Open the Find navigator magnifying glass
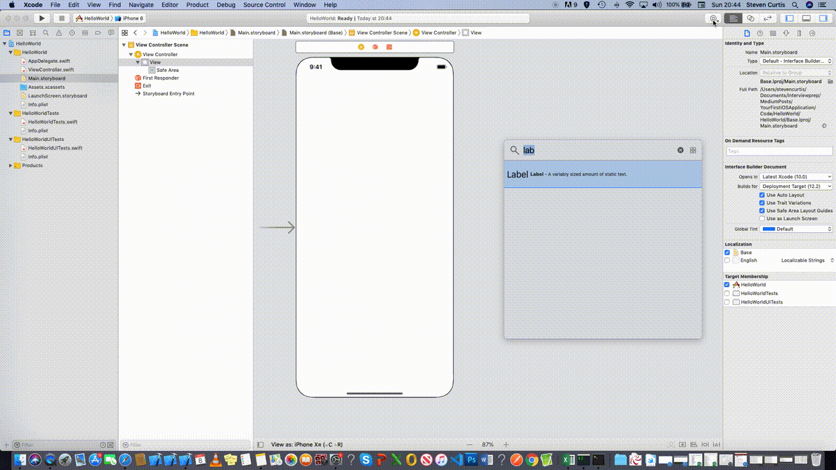The image size is (836, 470). coord(46,33)
